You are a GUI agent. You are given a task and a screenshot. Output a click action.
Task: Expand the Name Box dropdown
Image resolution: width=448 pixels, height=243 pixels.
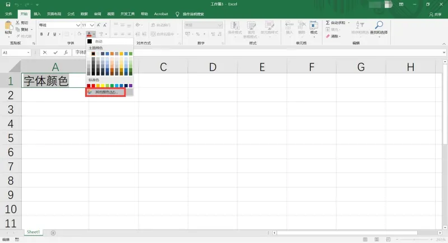click(x=28, y=53)
